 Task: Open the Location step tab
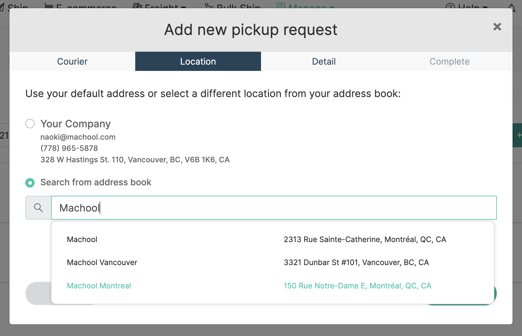point(198,61)
